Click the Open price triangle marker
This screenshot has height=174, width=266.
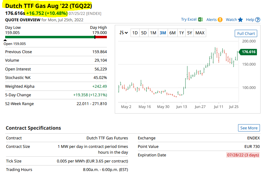5,40
